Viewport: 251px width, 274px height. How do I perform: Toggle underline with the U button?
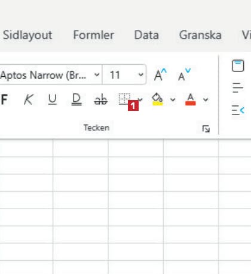(x=53, y=100)
